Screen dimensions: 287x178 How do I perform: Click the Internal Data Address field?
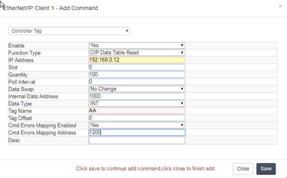(x=137, y=96)
